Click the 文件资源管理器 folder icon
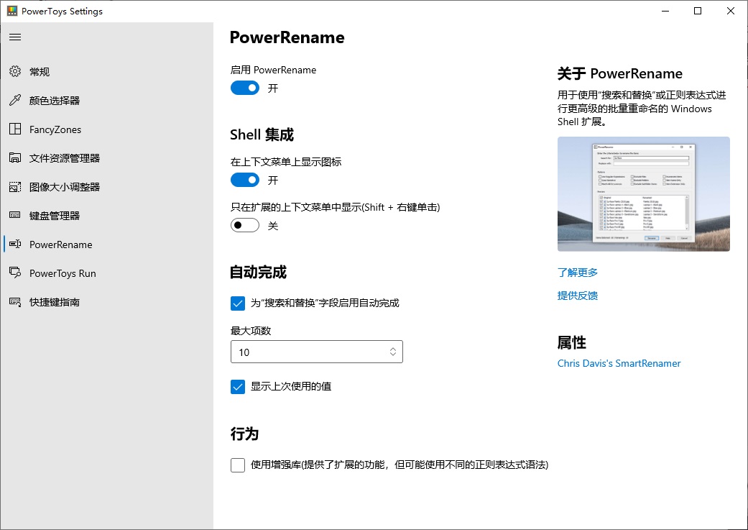This screenshot has width=748, height=530. [15, 157]
